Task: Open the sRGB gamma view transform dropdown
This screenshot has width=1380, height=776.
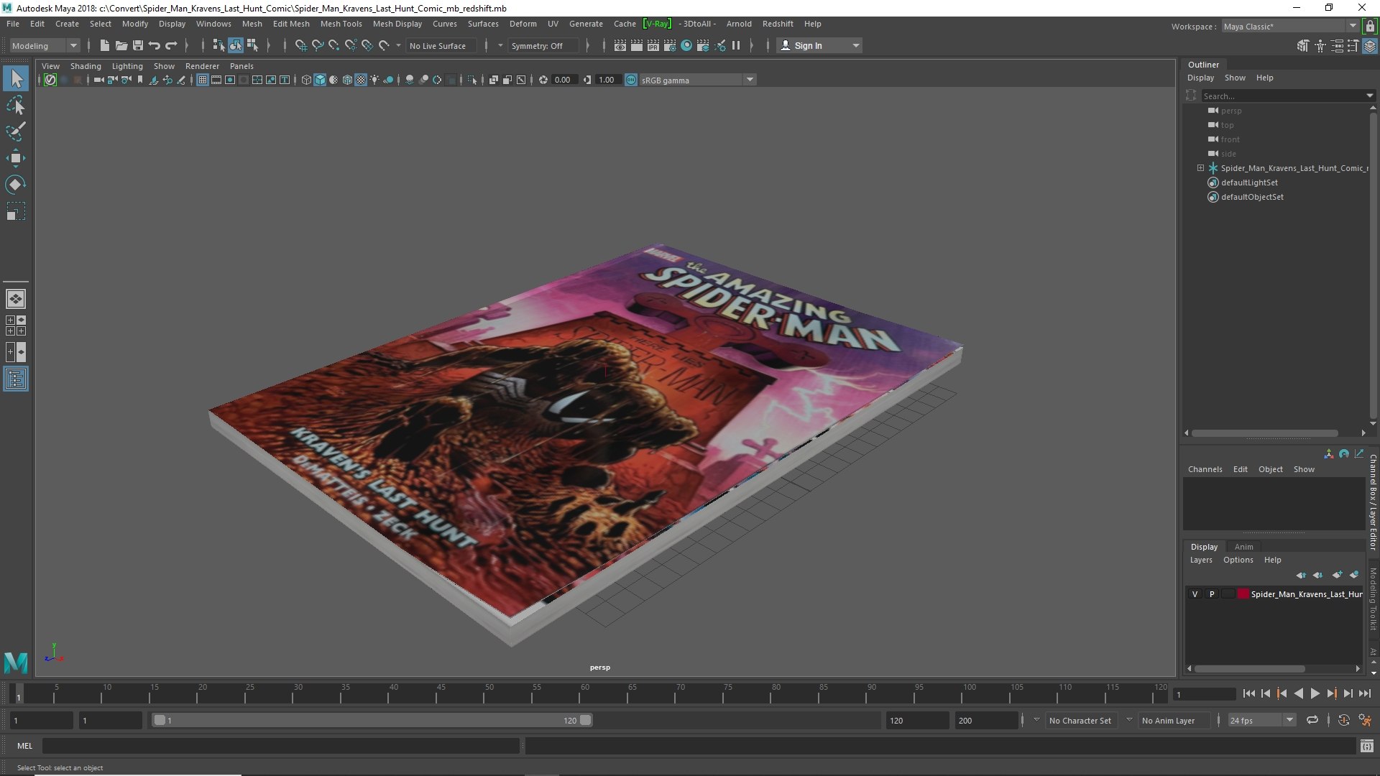Action: 697,80
